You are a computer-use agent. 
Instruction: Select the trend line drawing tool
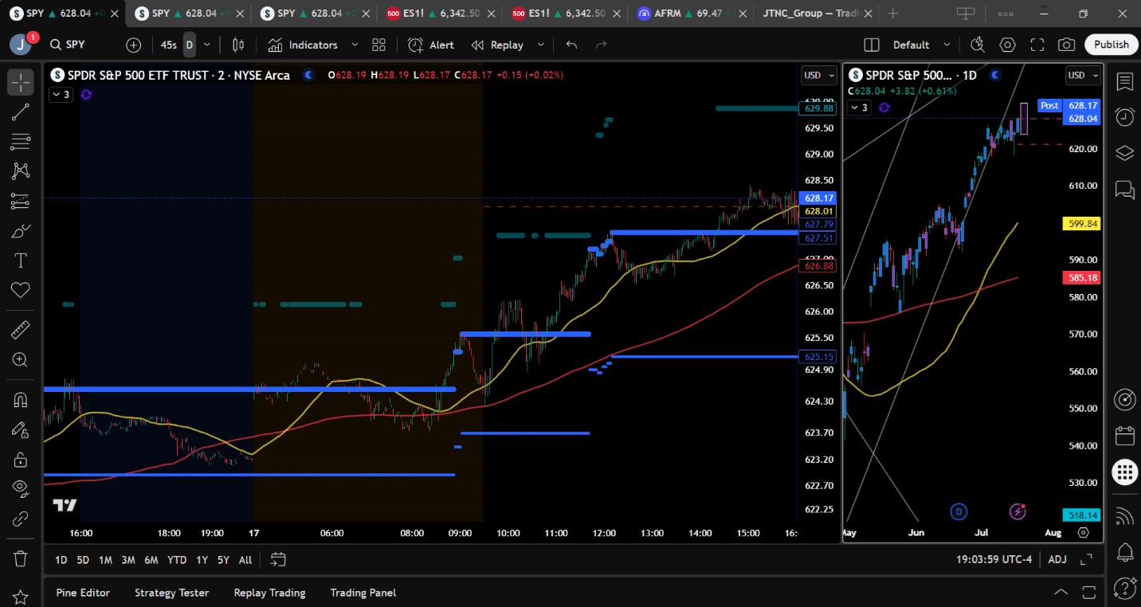[21, 112]
